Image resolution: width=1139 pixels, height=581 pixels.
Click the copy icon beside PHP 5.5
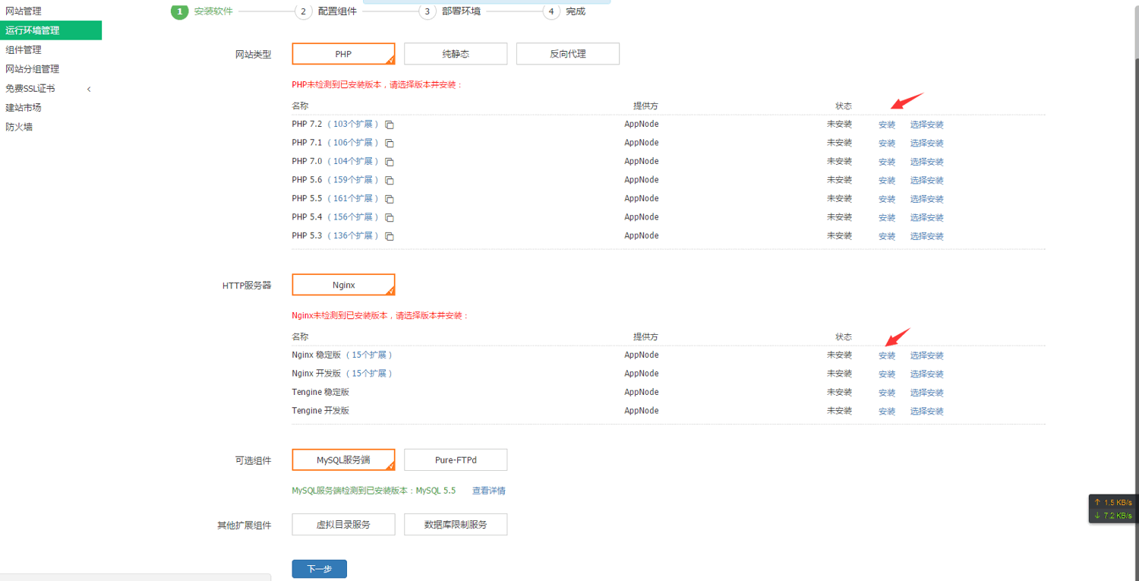point(389,199)
